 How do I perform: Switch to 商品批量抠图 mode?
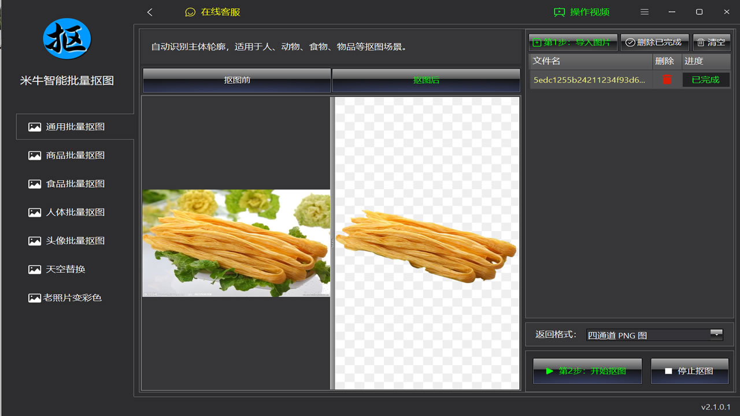click(x=75, y=155)
